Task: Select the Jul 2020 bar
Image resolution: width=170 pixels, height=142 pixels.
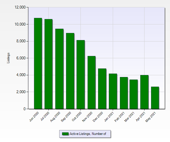Action: coord(48,64)
